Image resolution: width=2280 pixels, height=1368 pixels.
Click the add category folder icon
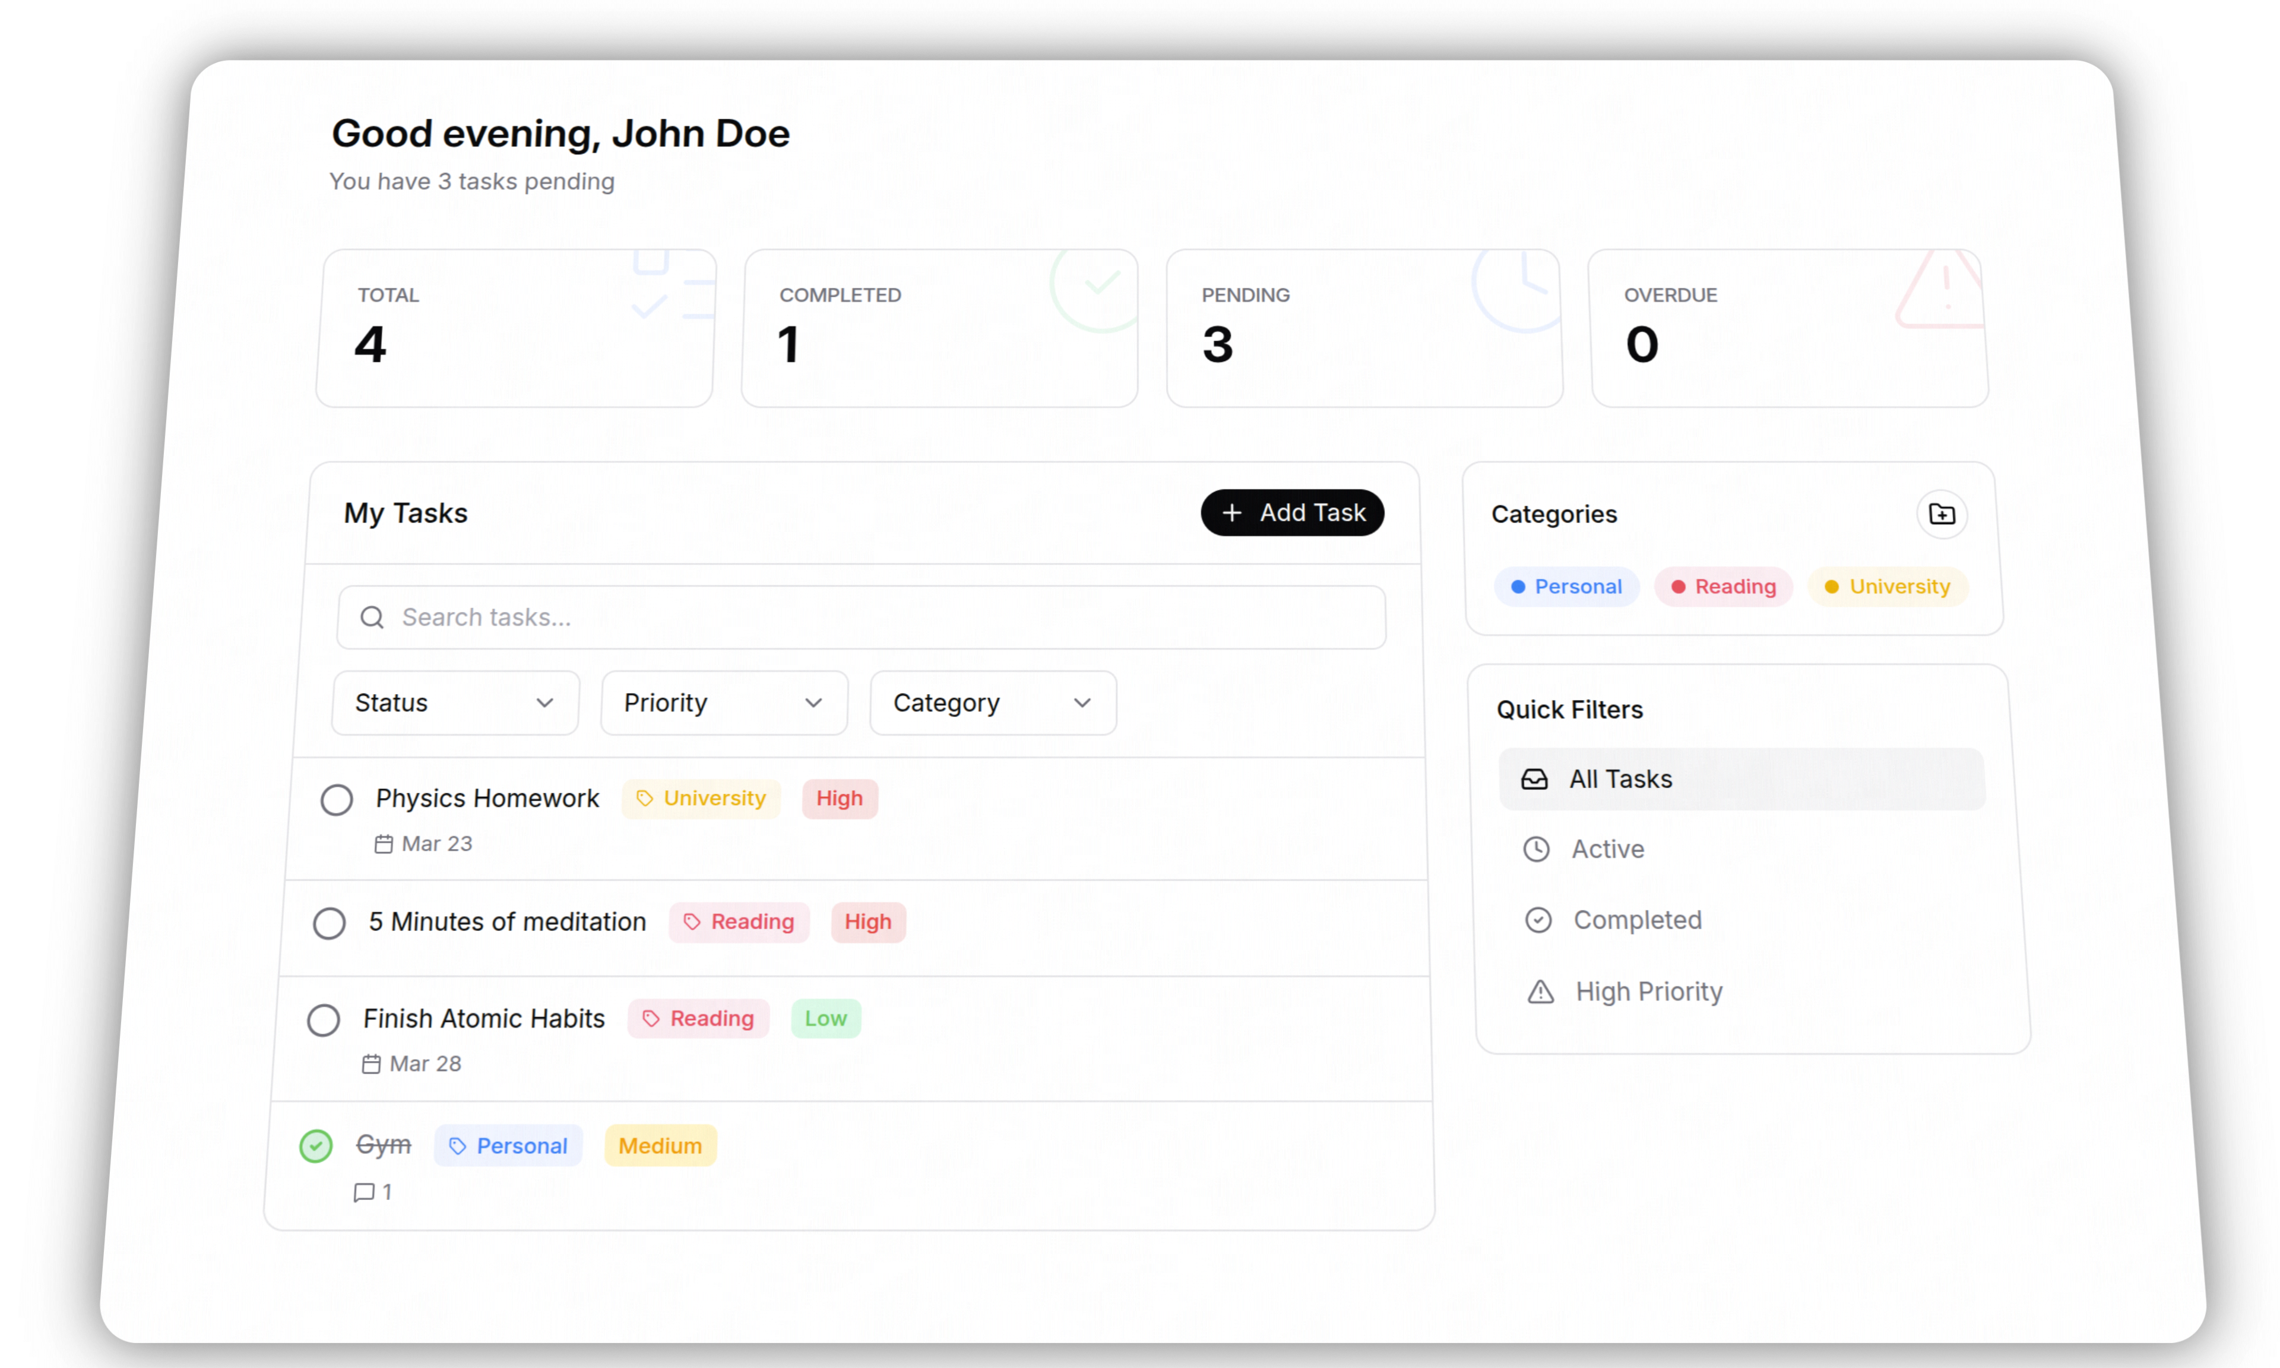[1941, 514]
